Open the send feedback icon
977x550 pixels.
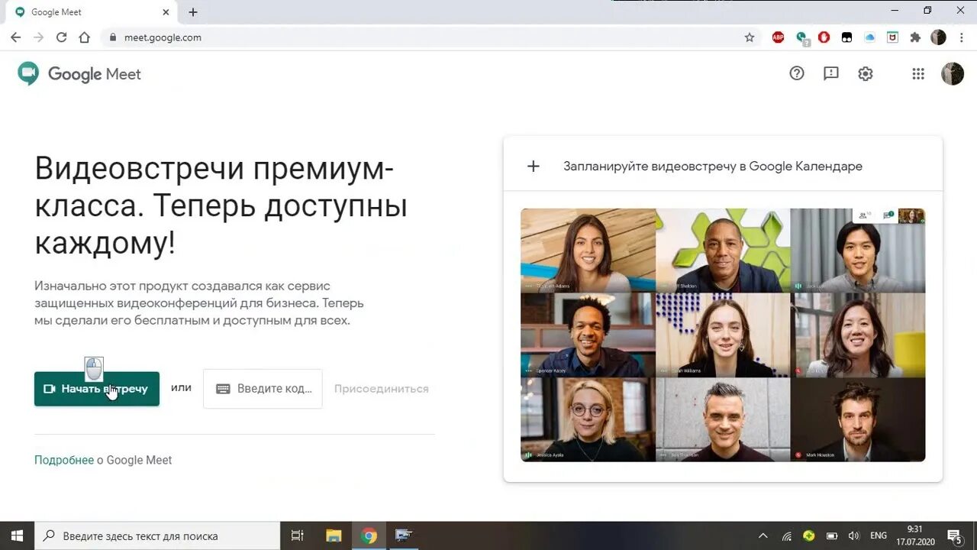(831, 73)
